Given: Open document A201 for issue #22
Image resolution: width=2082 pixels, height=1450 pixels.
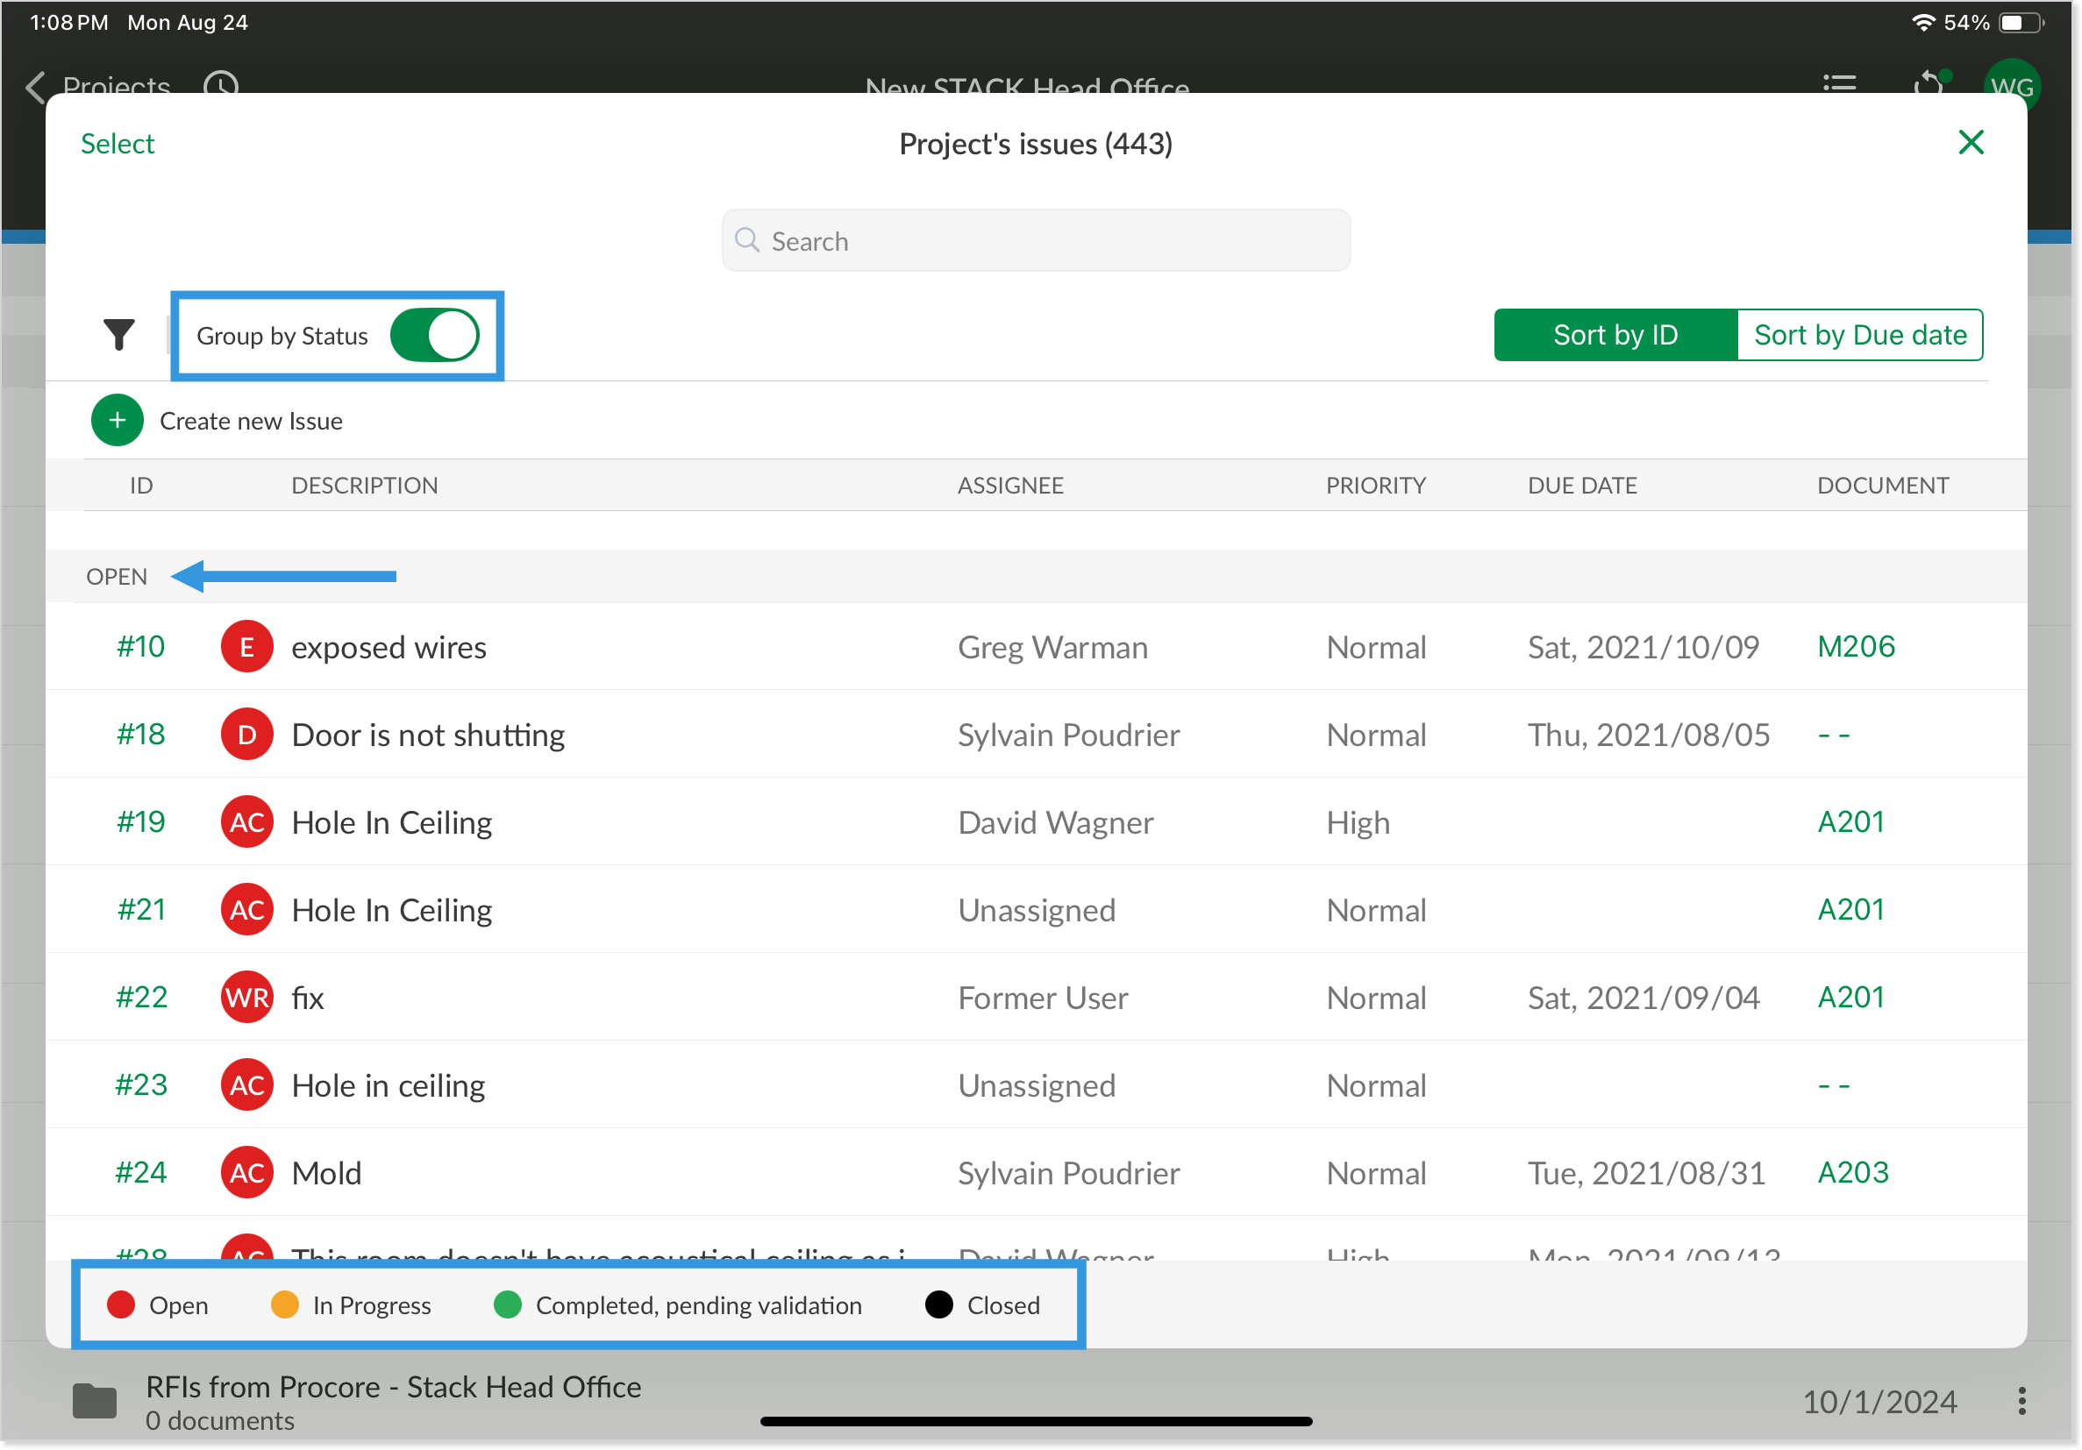Looking at the screenshot, I should pyautogui.click(x=1850, y=998).
